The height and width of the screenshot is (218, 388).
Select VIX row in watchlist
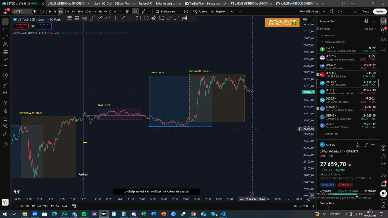click(x=347, y=49)
